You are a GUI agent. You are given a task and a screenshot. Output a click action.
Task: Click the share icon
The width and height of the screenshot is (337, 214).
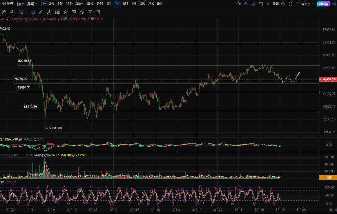[334, 4]
